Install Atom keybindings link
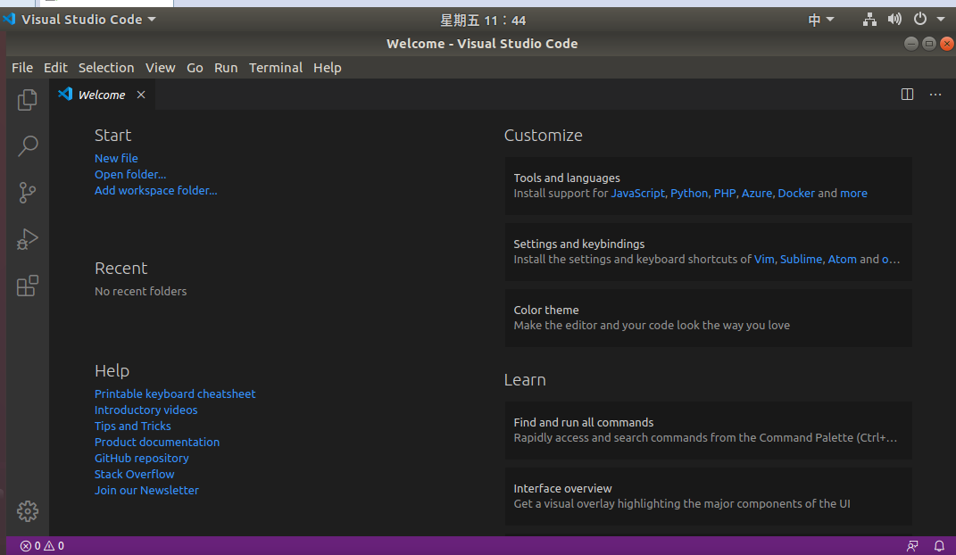Screen dimensions: 956x555 (x=842, y=260)
